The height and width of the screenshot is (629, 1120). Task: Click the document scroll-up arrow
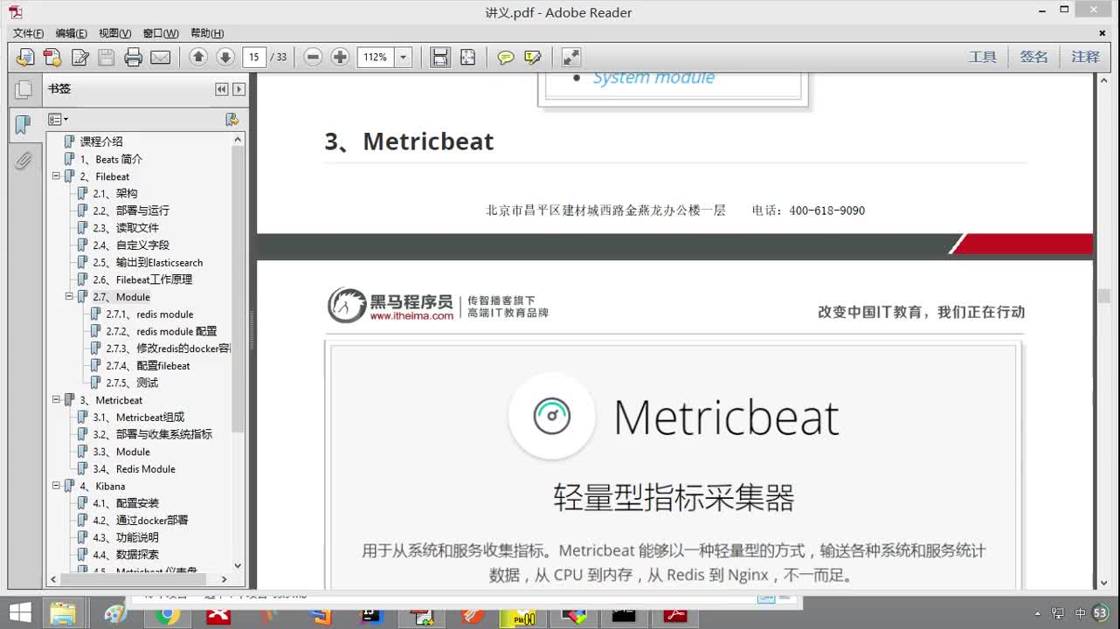click(x=1103, y=81)
